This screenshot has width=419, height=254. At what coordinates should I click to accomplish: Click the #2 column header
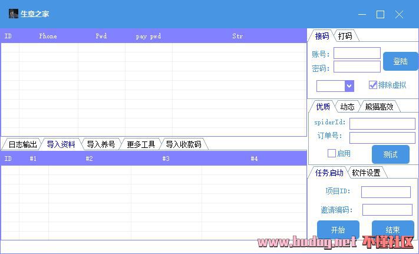[89, 159]
